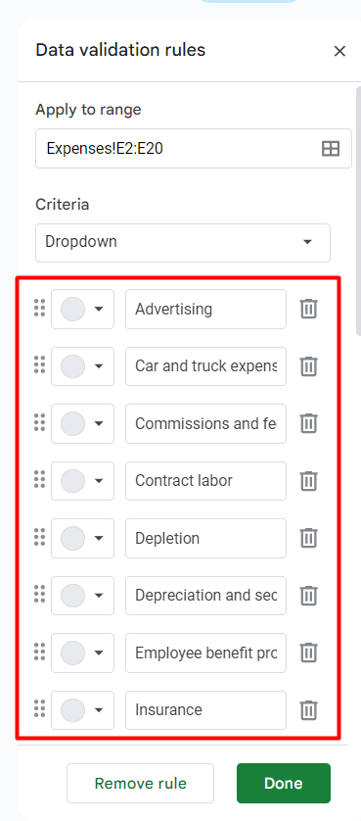Close the Data validation rules panel

point(339,51)
